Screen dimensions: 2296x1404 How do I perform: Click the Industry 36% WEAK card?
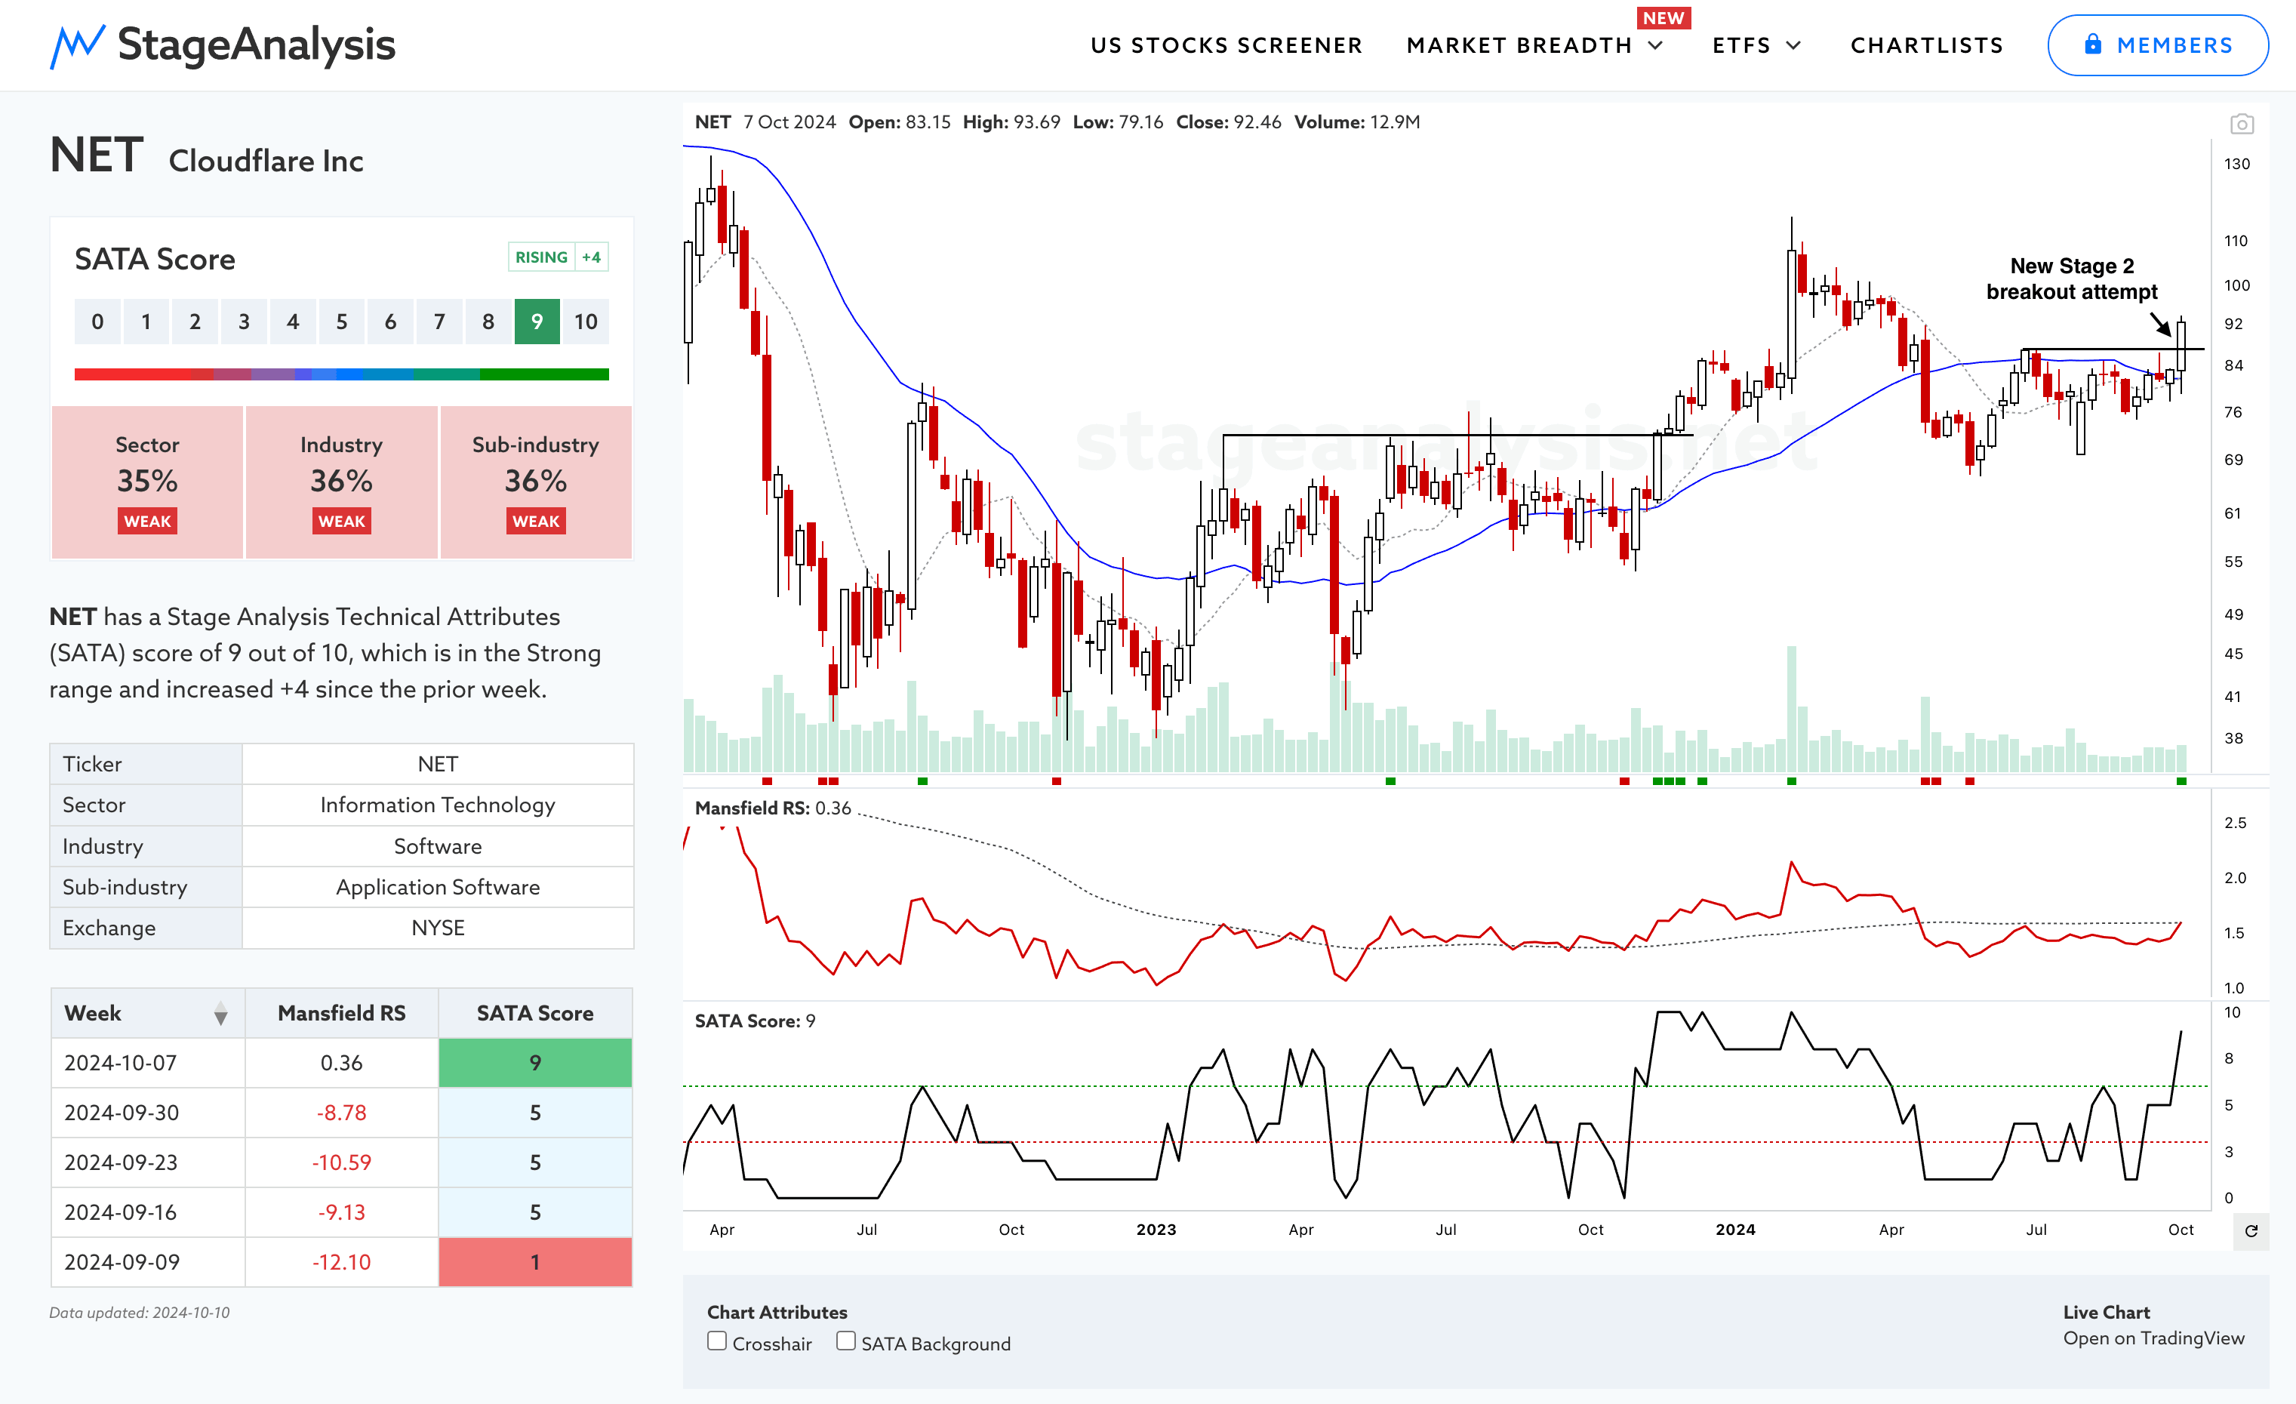(x=341, y=482)
